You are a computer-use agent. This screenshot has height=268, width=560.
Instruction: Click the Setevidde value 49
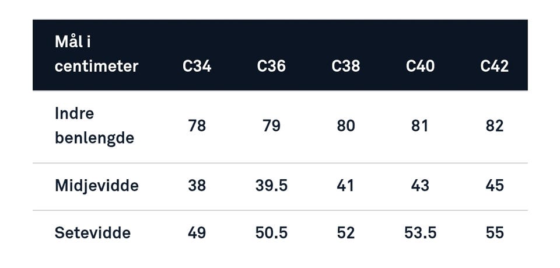click(x=197, y=233)
